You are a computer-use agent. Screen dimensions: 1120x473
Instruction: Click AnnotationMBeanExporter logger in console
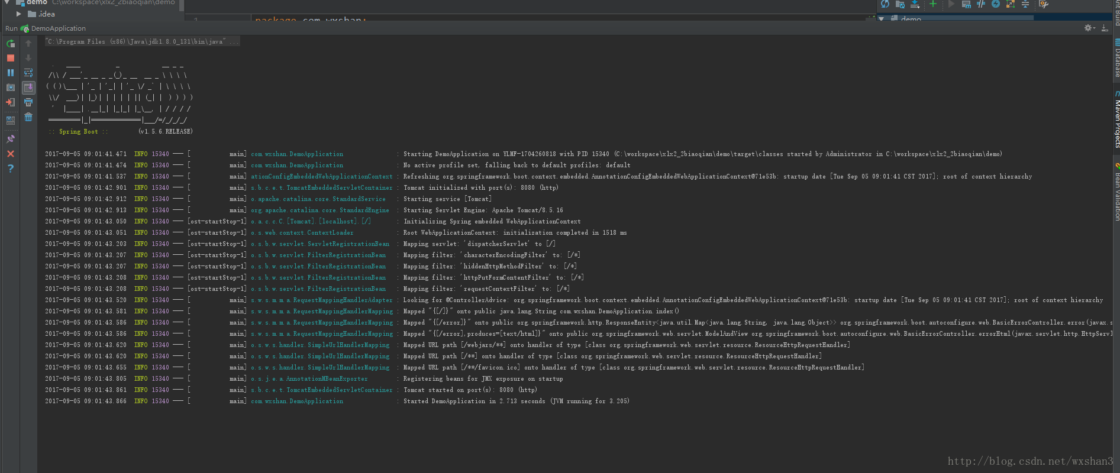[309, 378]
